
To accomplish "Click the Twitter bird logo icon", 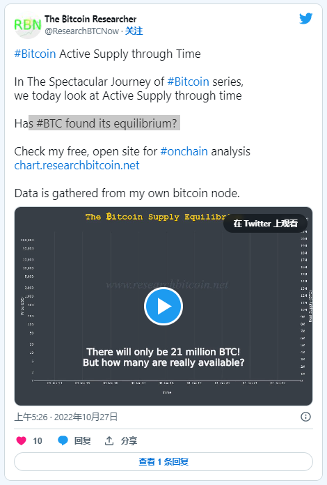I will tap(305, 19).
